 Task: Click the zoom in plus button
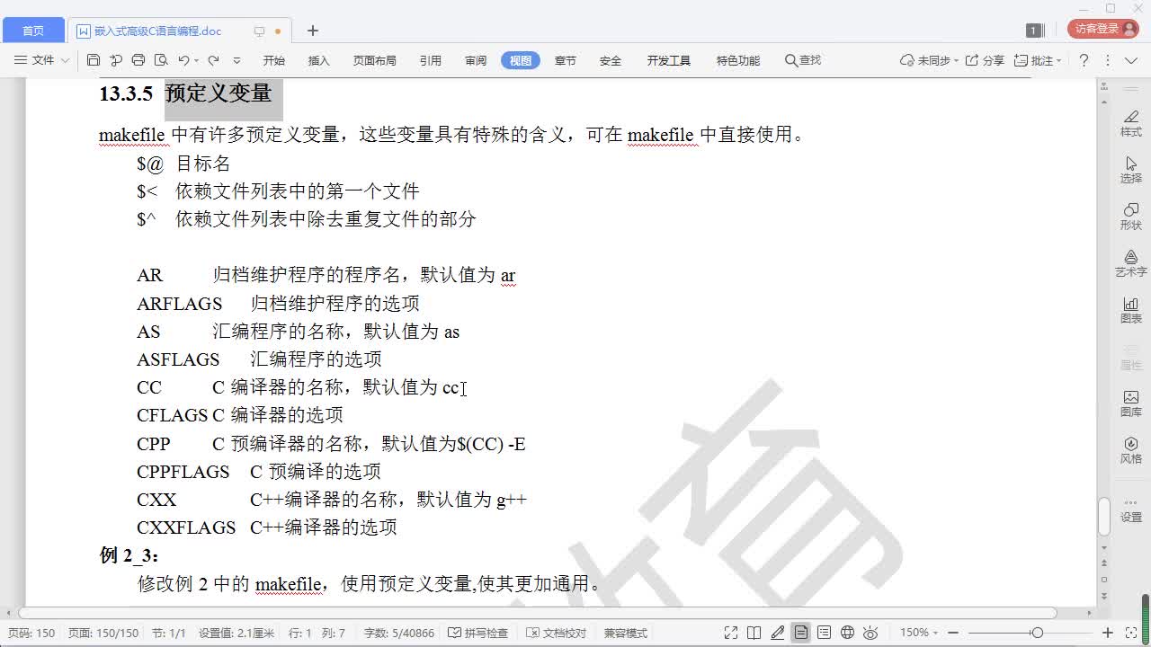[1108, 633]
